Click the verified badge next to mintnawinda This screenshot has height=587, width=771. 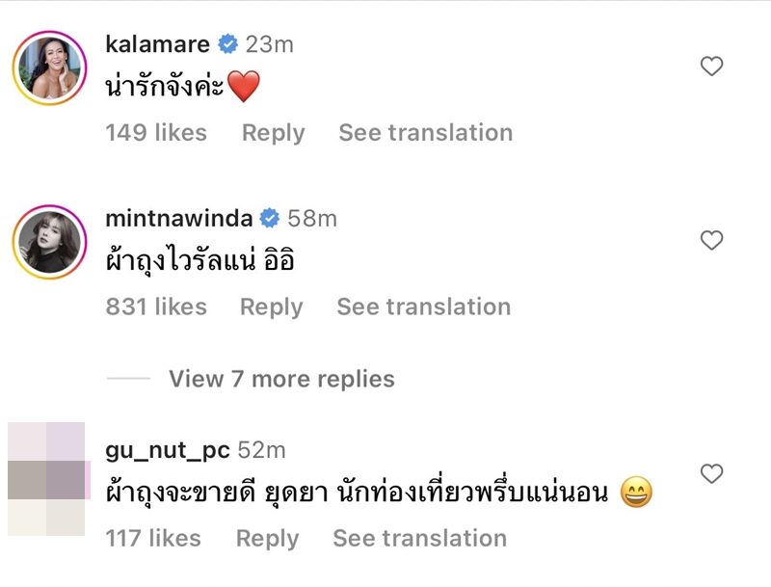[x=270, y=219]
